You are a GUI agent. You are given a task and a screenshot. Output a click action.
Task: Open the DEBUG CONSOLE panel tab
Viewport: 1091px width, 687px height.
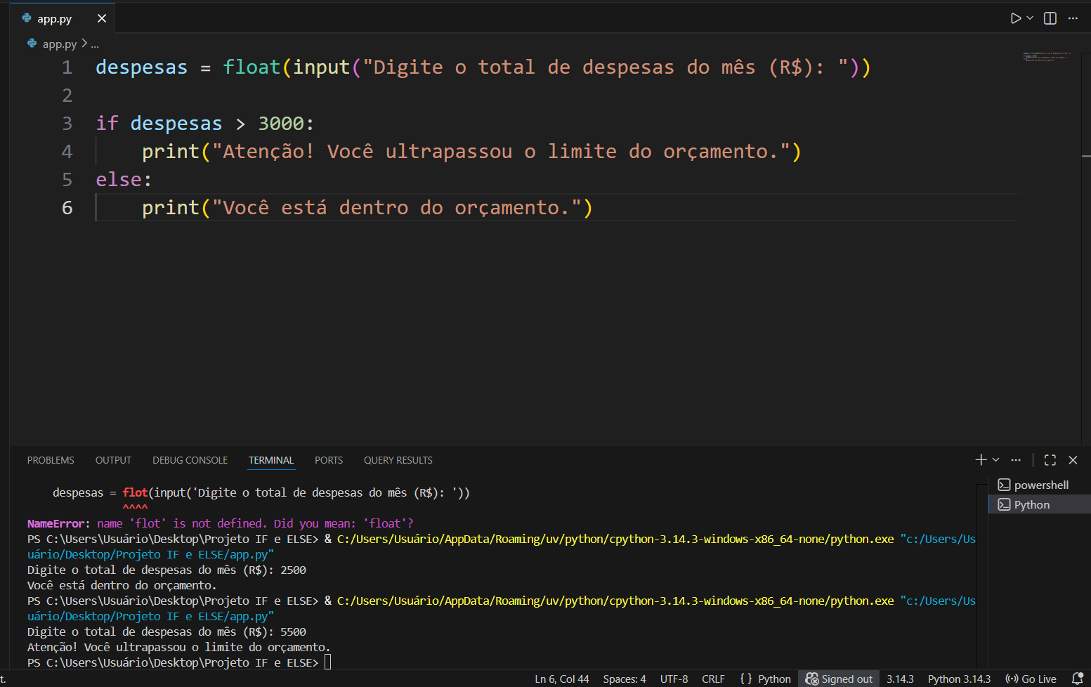190,460
